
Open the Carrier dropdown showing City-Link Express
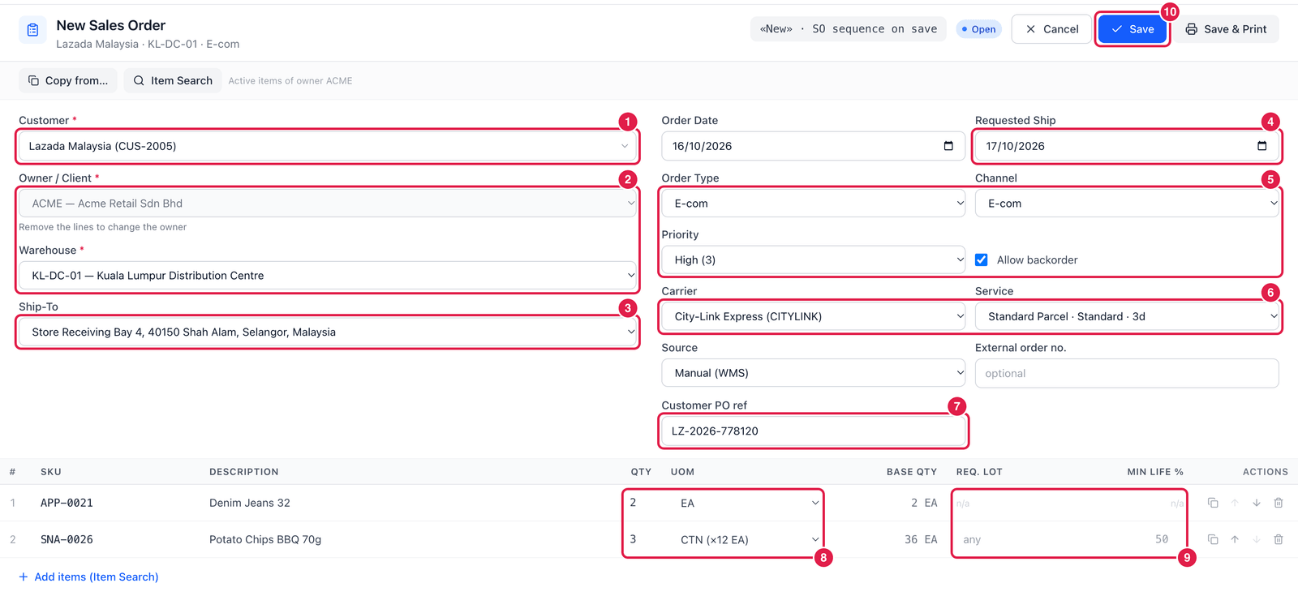814,316
